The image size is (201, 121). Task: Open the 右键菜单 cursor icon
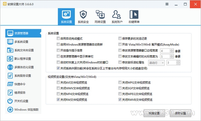[x=134, y=14]
